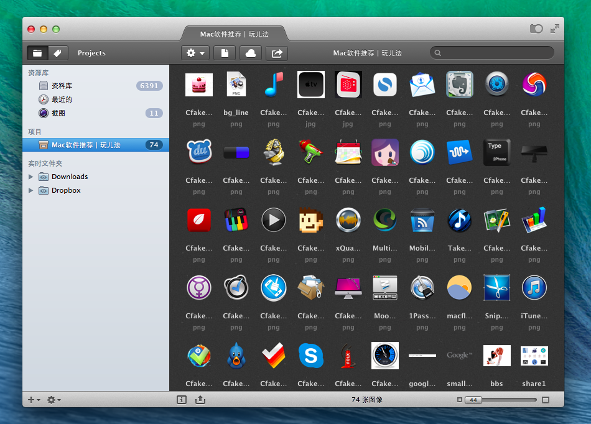Image resolution: width=591 pixels, height=424 pixels.
Task: Select the mail envelope thumbnail
Action: click(422, 85)
